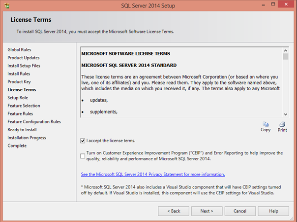Select Installation Progress step
Image resolution: width=297 pixels, height=222 pixels.
point(27,138)
